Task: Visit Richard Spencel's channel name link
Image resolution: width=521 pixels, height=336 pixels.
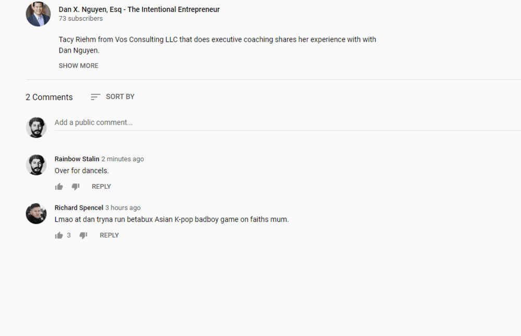Action: pos(79,208)
